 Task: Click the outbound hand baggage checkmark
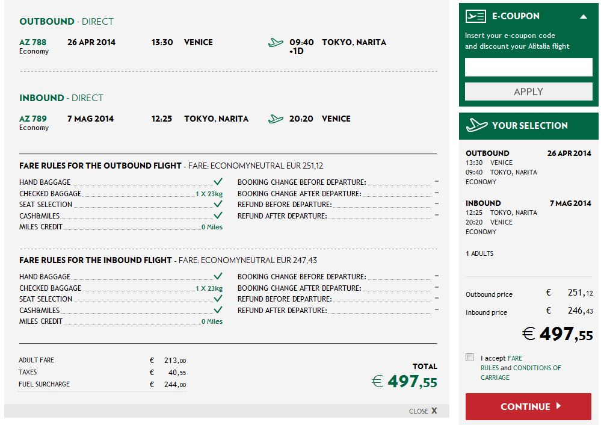[218, 181]
